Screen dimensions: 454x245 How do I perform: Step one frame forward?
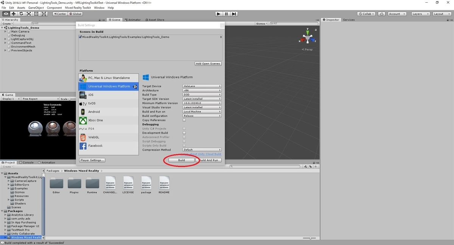click(234, 14)
